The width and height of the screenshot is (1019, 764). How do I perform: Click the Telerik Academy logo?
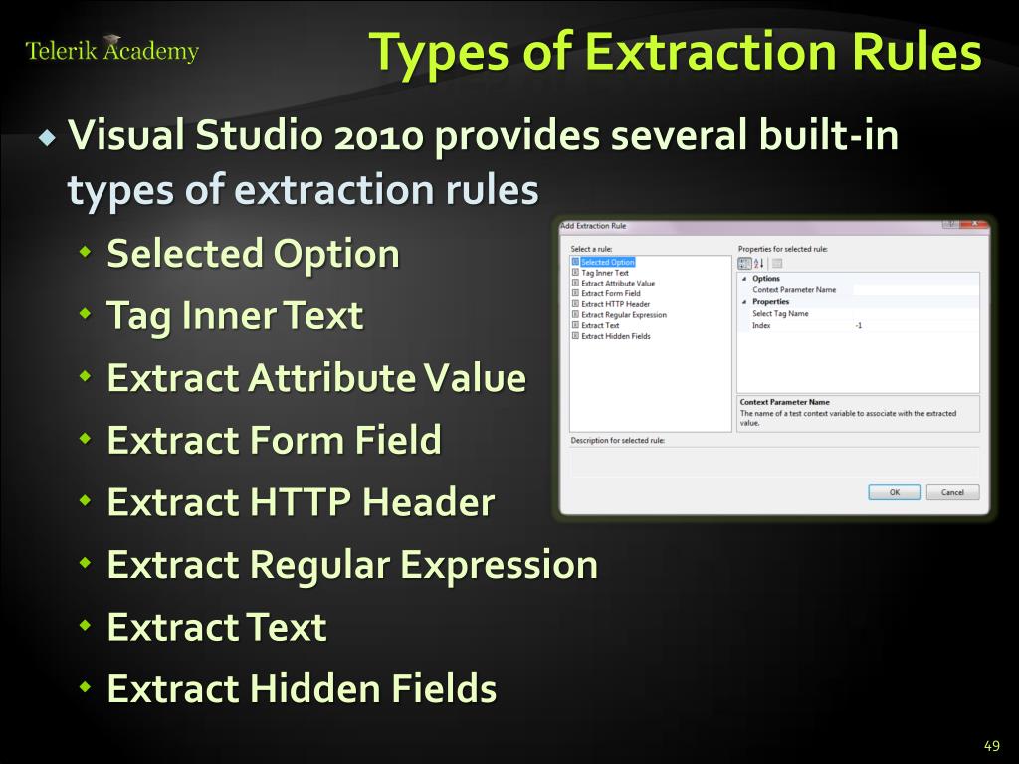click(111, 50)
